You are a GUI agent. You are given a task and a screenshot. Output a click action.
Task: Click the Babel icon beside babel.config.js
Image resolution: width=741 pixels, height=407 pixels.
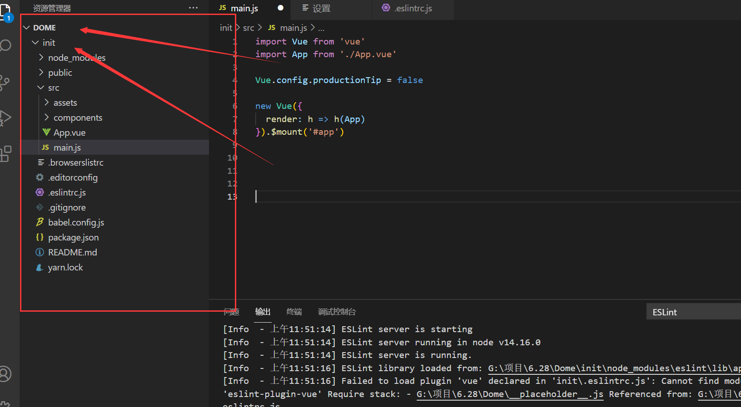pos(40,222)
